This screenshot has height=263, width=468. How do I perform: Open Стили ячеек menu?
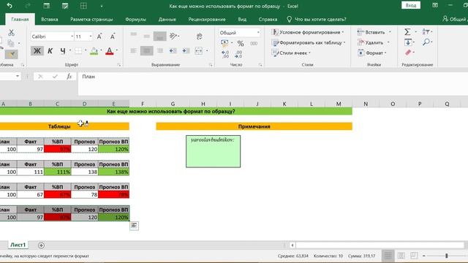(x=291, y=53)
